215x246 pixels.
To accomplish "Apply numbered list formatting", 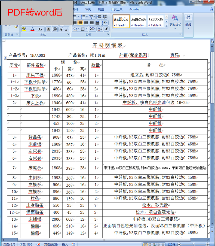I will pos(83,17).
